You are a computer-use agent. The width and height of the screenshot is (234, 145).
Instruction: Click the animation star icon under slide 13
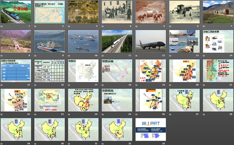tap(170, 56)
